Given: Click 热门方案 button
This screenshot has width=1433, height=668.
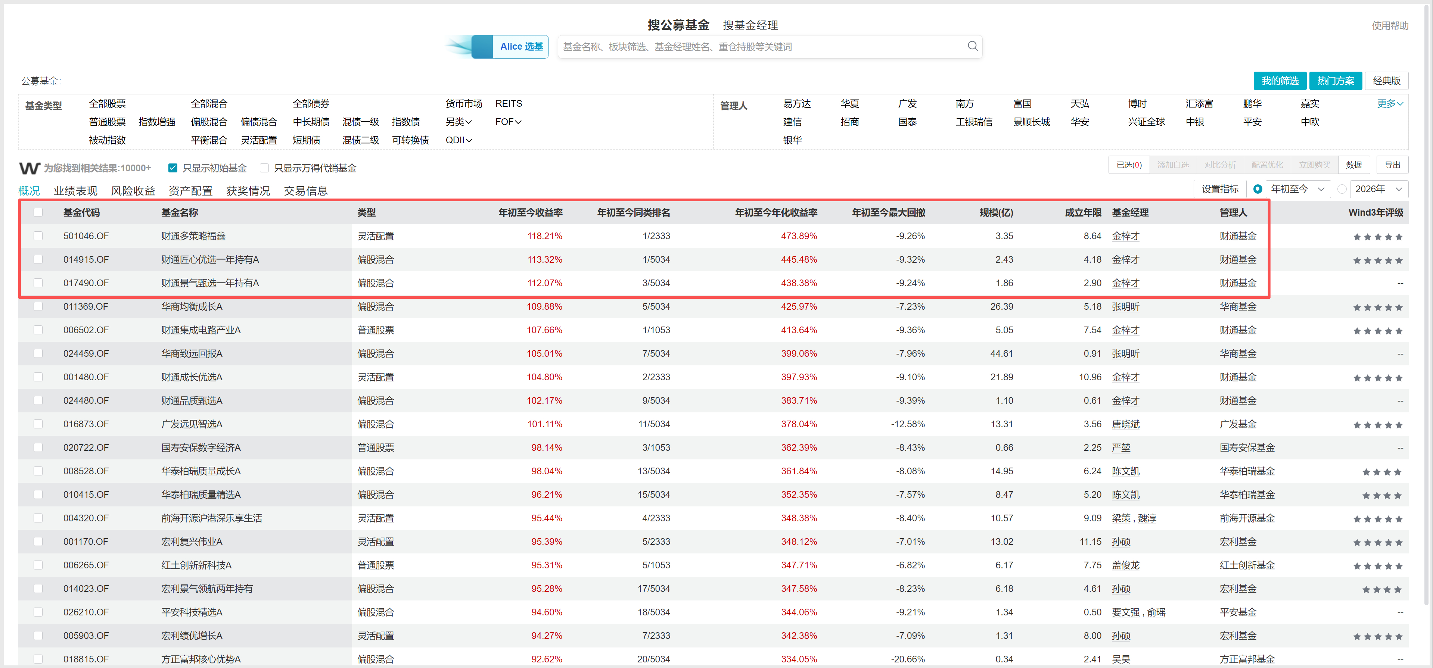Looking at the screenshot, I should [1336, 81].
